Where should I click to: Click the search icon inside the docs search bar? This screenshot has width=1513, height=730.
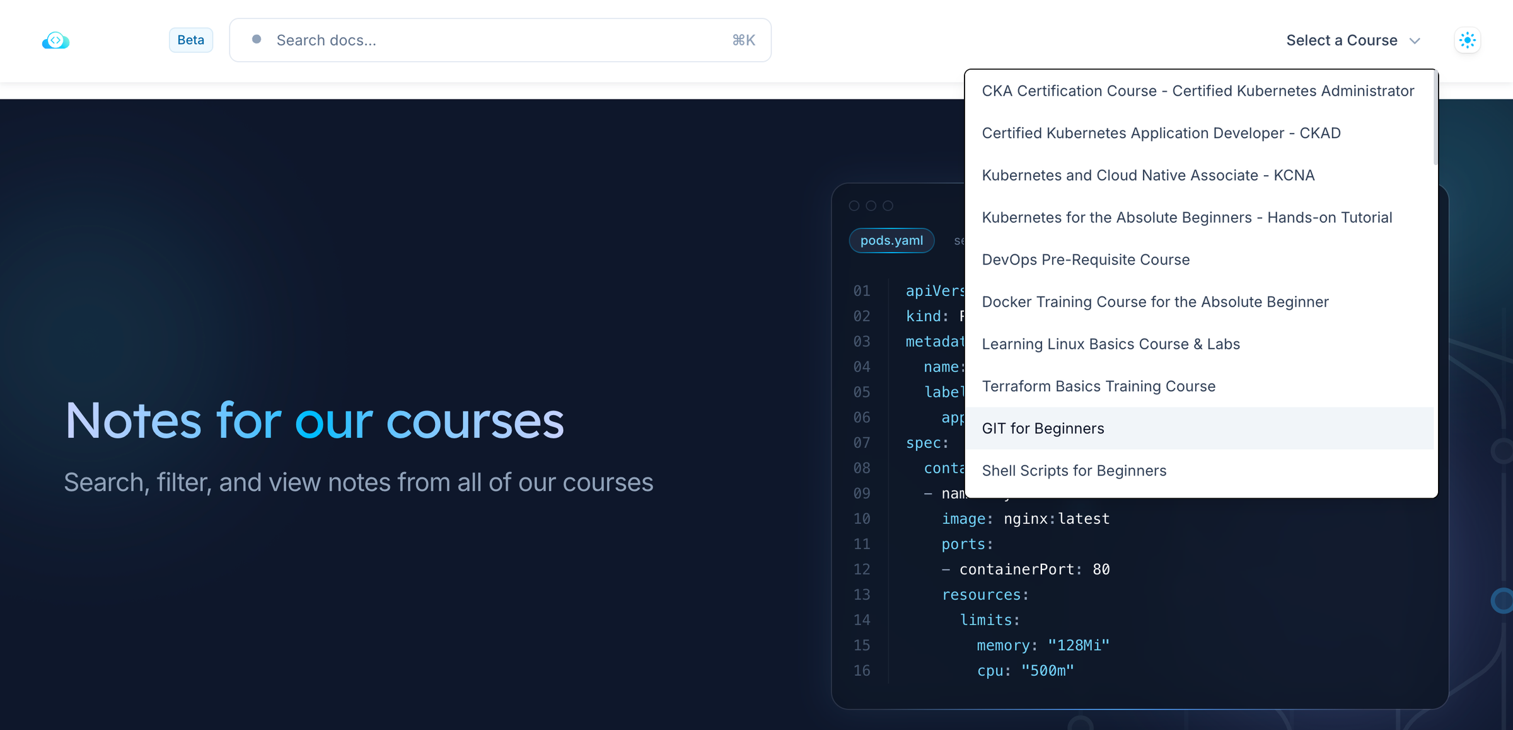click(x=256, y=40)
